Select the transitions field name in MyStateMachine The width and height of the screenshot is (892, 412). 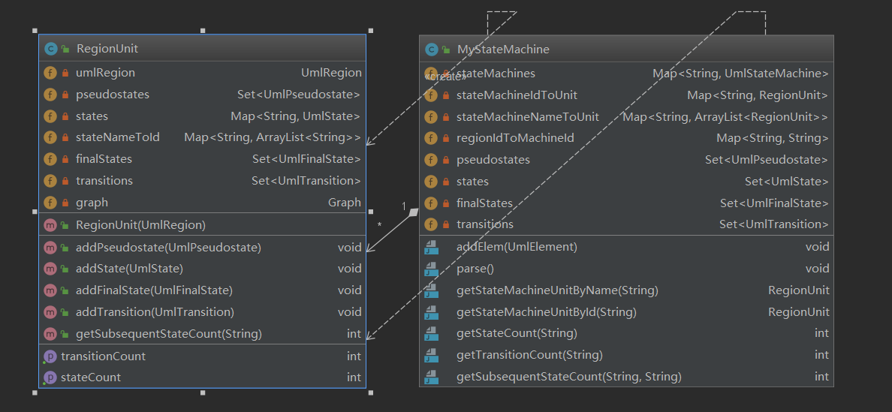point(485,224)
